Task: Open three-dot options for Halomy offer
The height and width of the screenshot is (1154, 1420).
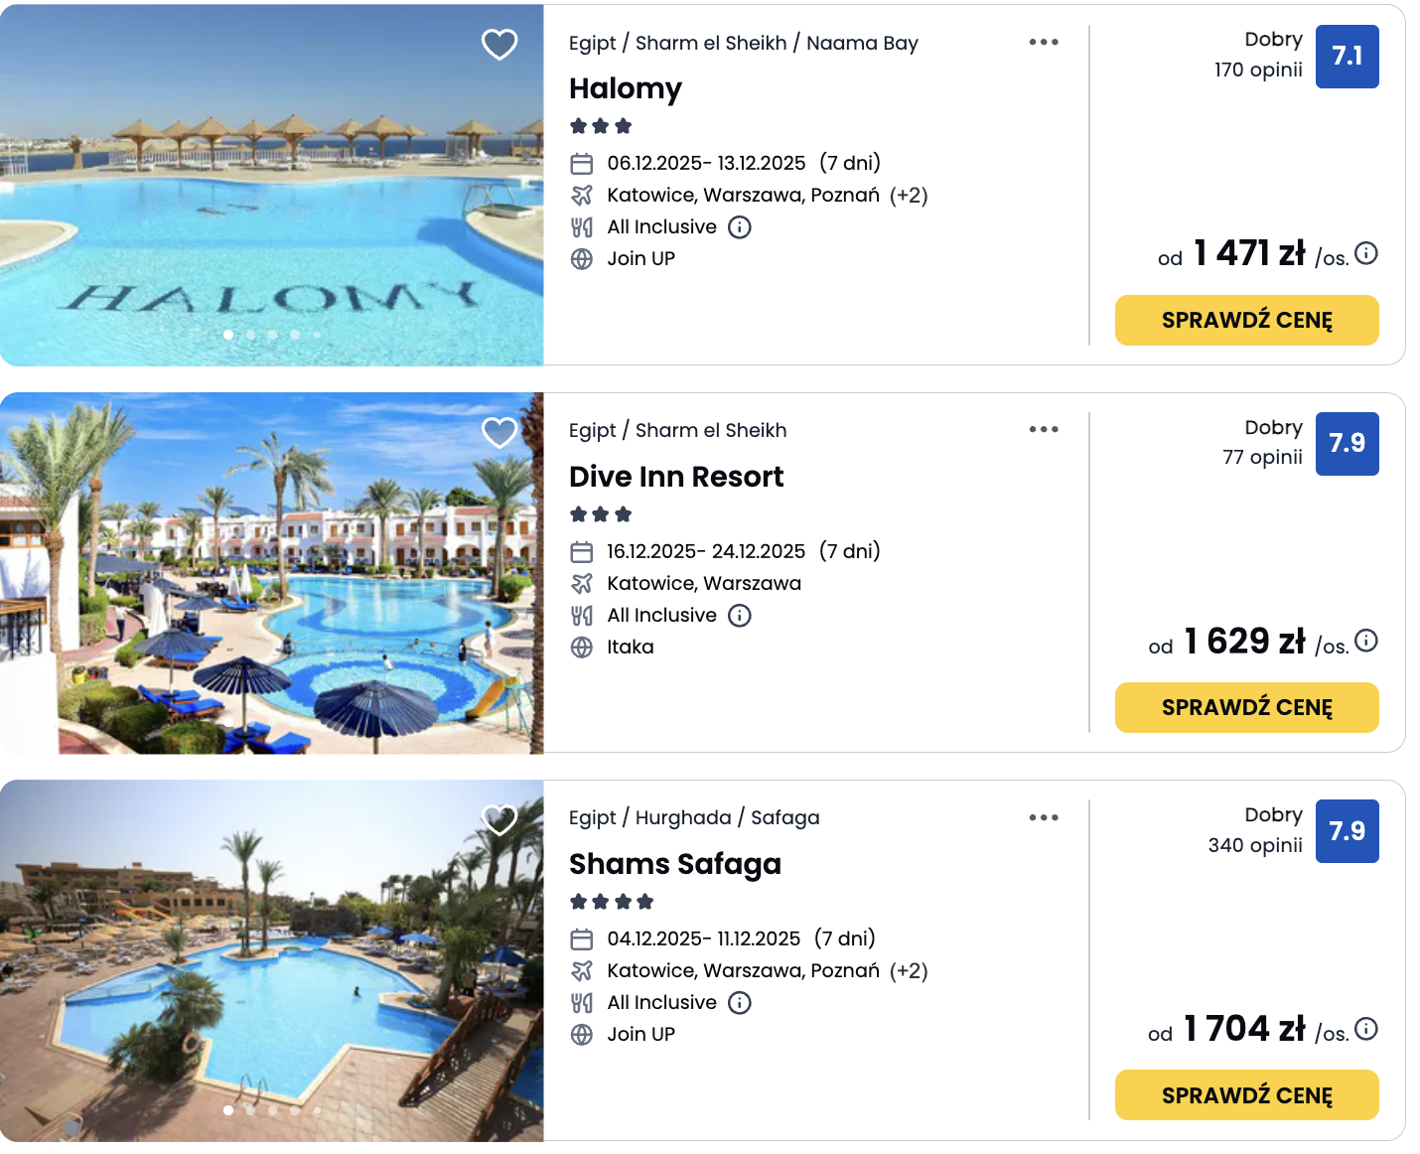Action: pos(1044,42)
